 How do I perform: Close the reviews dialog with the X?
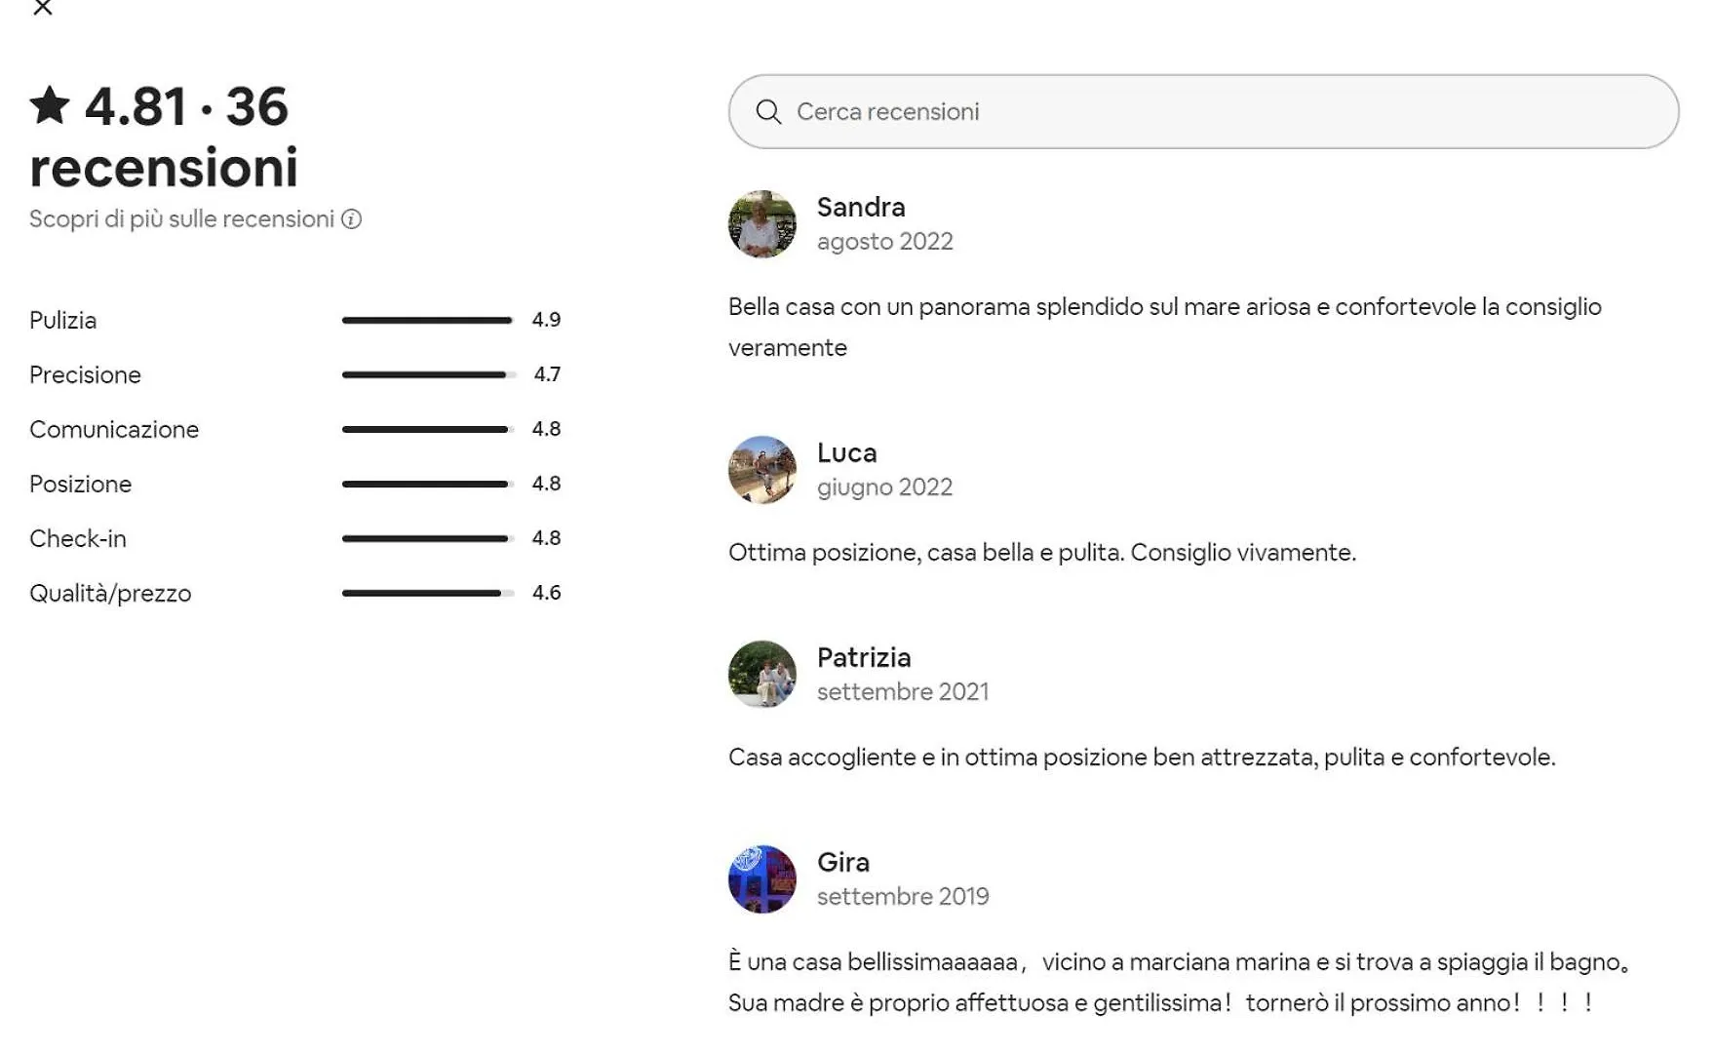[42, 7]
